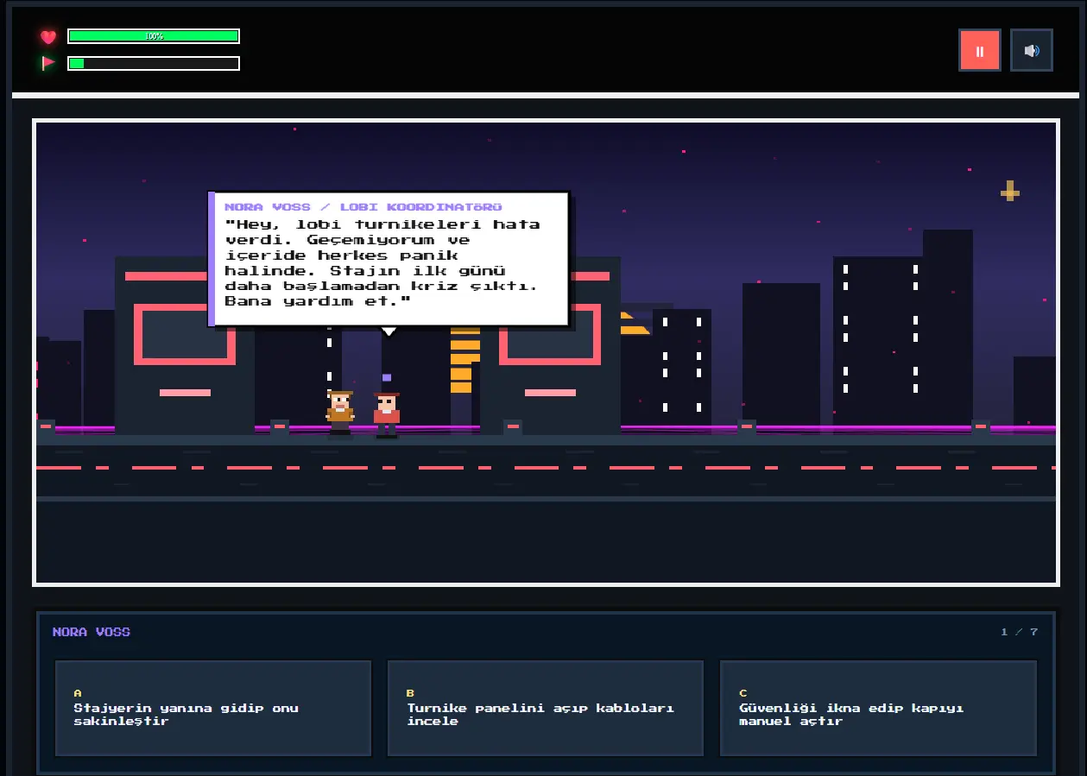
Task: Click the dialogue text in speech bubble
Action: 382,262
